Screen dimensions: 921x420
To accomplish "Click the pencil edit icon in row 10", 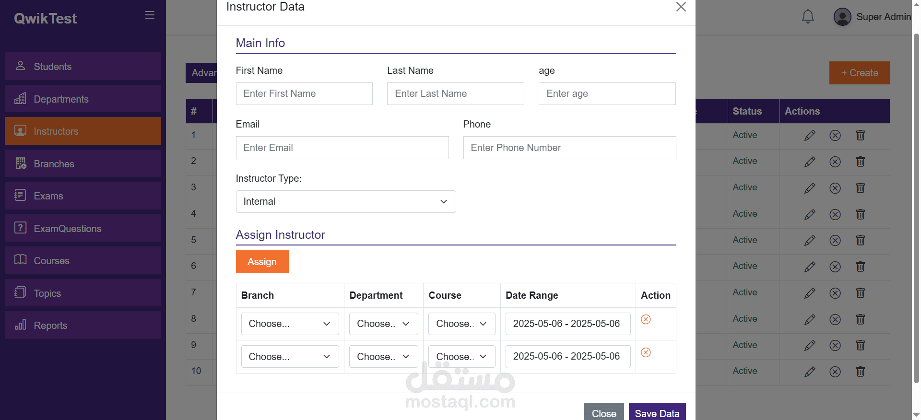I will tap(810, 372).
